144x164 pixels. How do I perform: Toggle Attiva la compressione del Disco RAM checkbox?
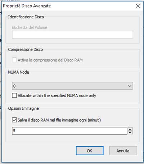pyautogui.click(x=14, y=60)
